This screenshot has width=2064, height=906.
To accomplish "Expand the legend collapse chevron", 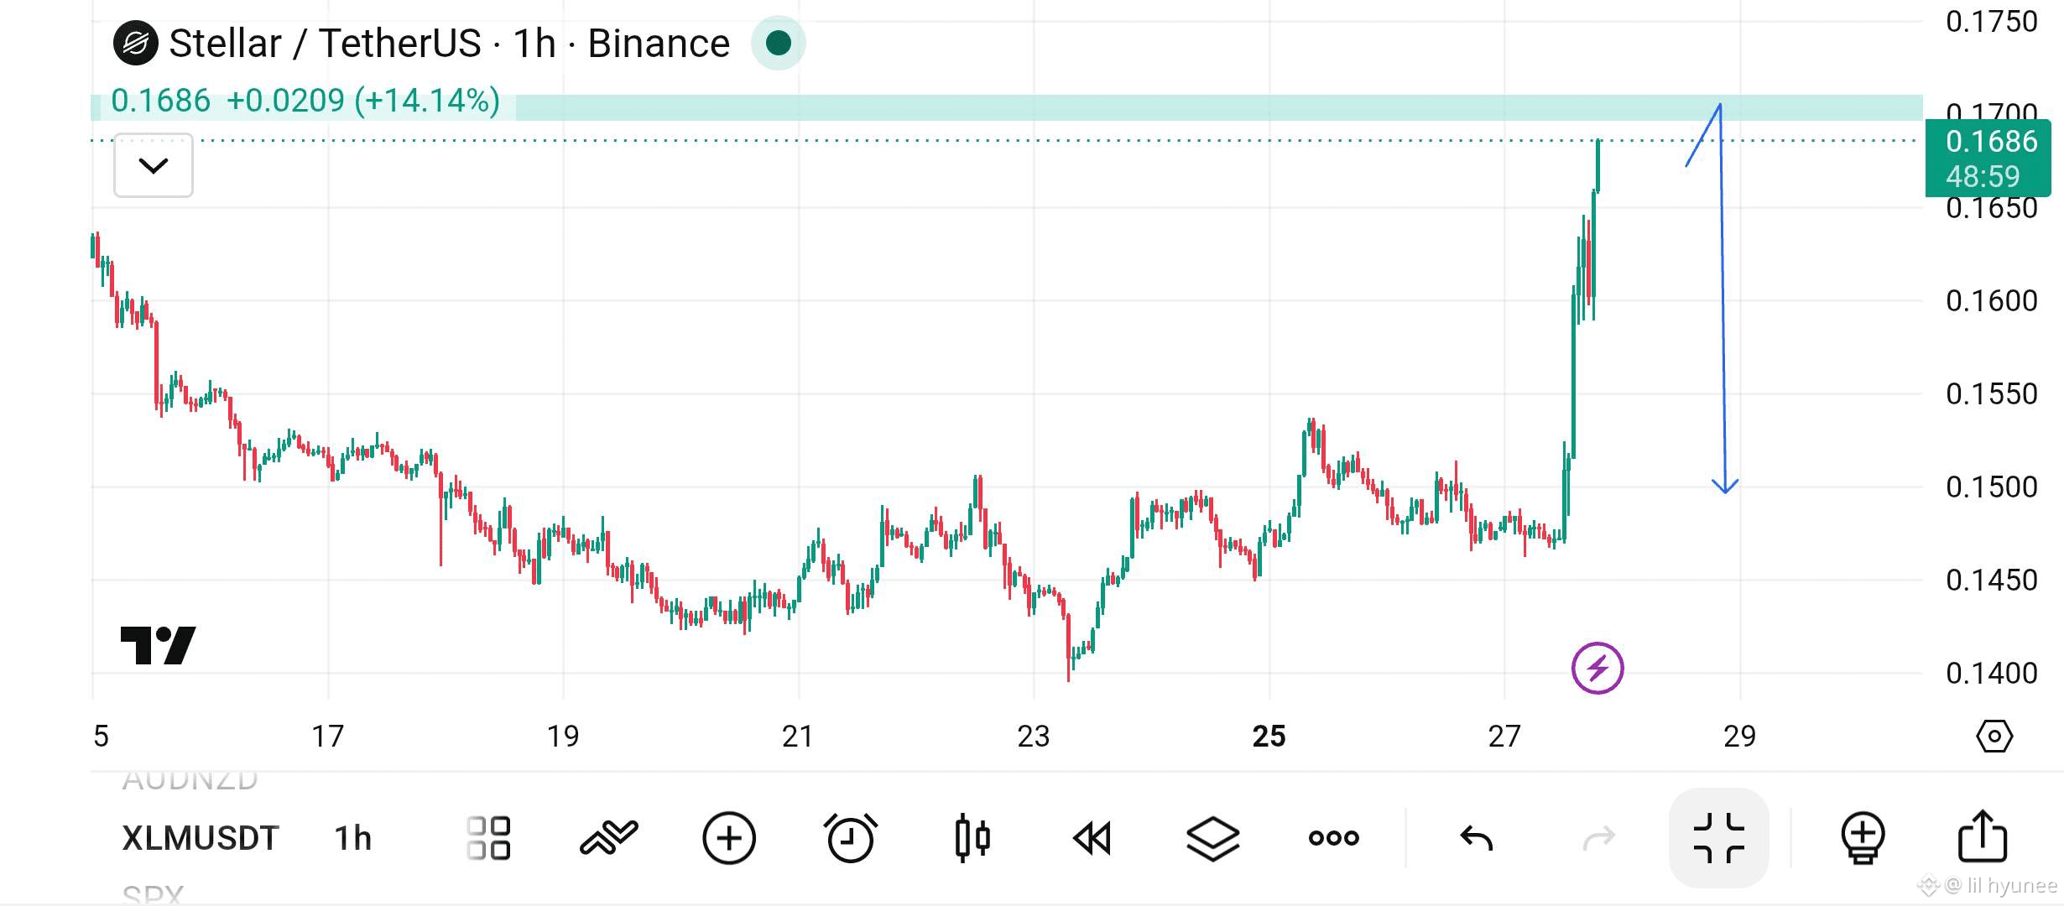I will (154, 165).
